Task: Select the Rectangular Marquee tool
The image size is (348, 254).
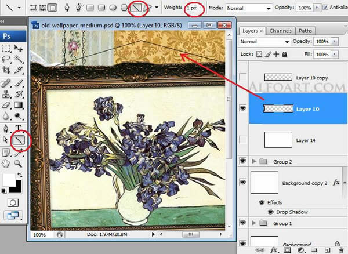Action: coord(6,48)
